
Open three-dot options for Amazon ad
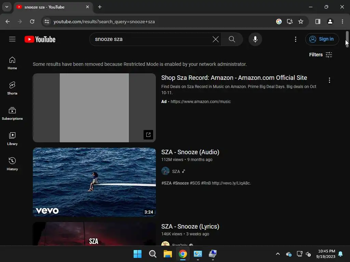(329, 80)
